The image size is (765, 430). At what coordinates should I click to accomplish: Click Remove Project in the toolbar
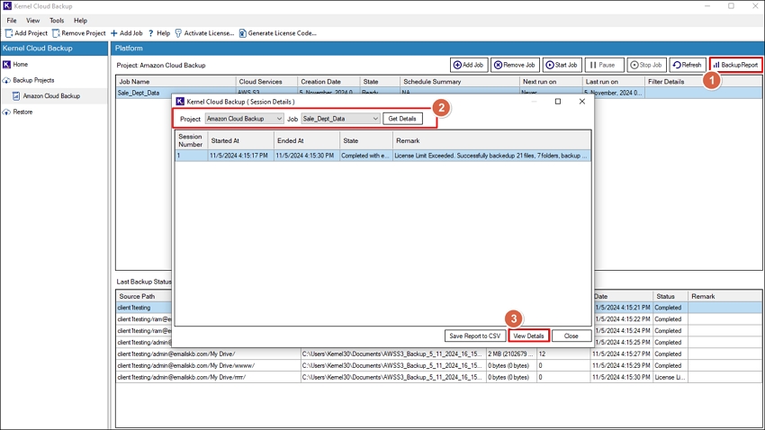click(x=79, y=33)
